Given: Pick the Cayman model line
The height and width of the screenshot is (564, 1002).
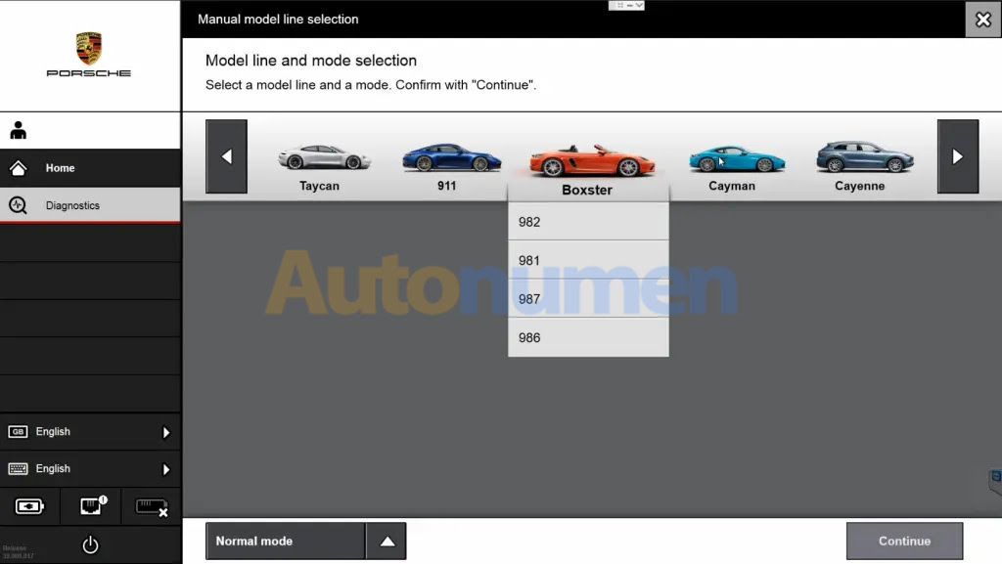Looking at the screenshot, I should pos(734,167).
